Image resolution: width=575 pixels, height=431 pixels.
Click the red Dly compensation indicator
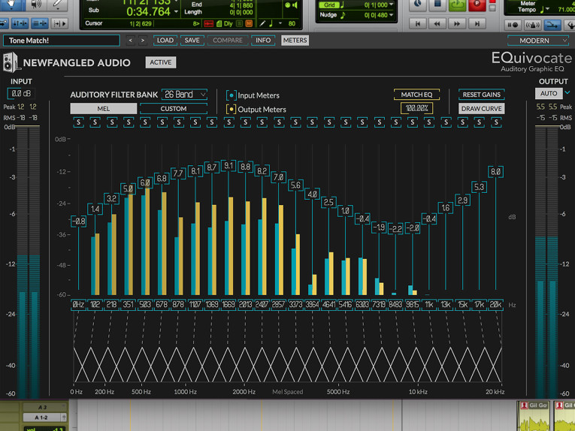coord(208,24)
